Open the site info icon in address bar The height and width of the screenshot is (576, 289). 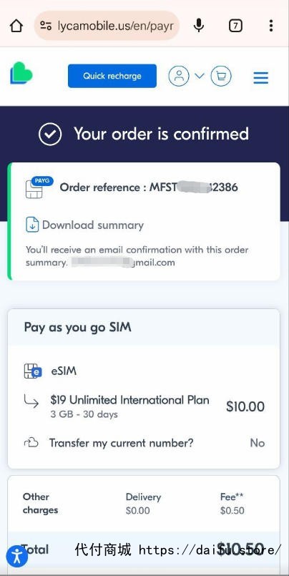coord(46,26)
